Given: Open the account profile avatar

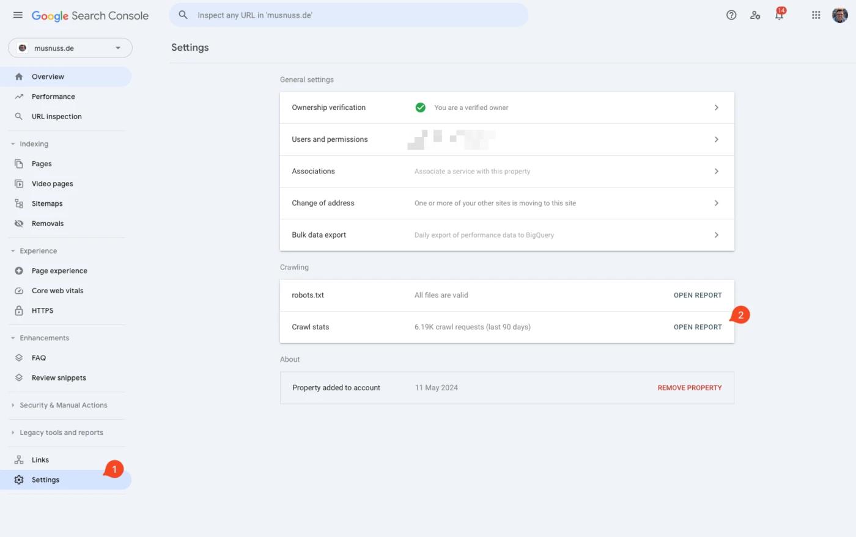Looking at the screenshot, I should pyautogui.click(x=839, y=15).
